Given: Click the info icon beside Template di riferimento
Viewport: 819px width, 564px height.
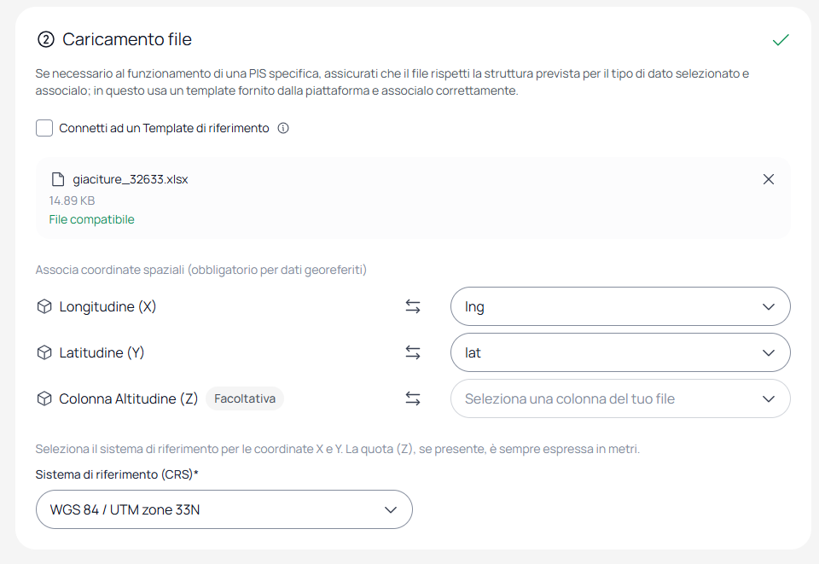Looking at the screenshot, I should click(283, 128).
